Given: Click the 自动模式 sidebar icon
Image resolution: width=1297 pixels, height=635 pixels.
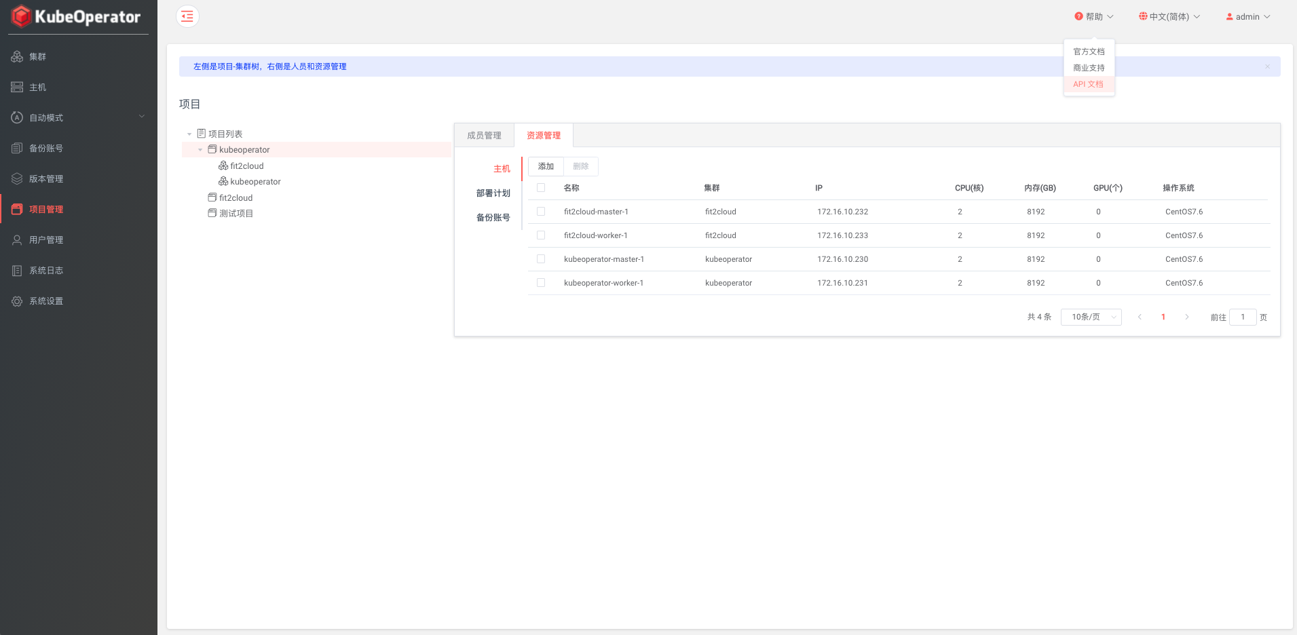Looking at the screenshot, I should pos(17,118).
